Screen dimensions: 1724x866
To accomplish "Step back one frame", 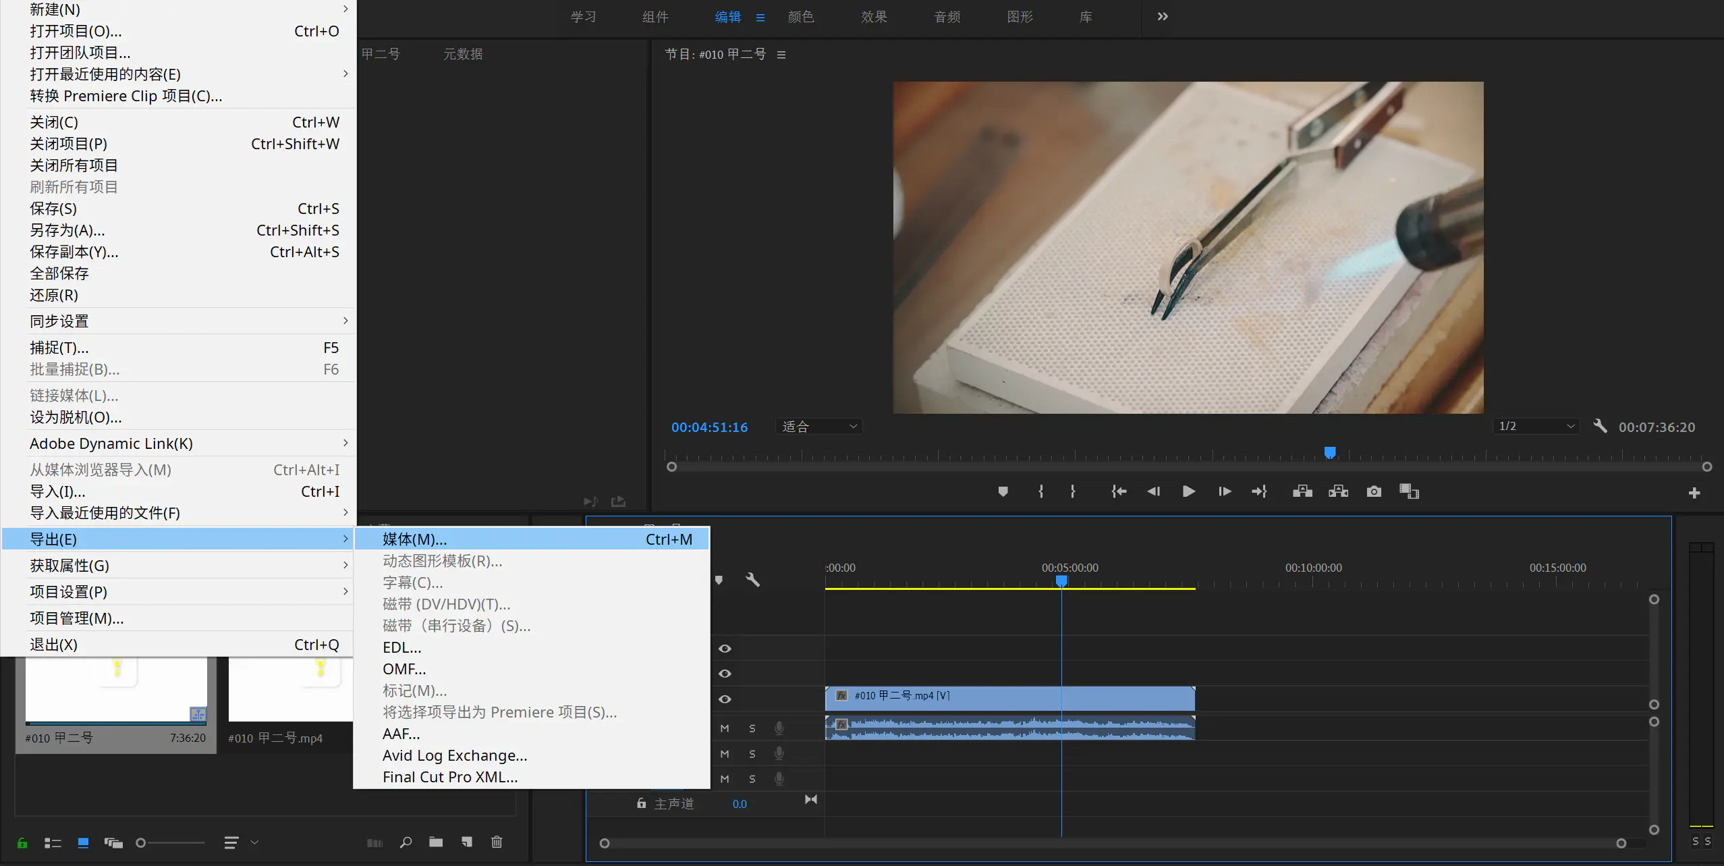I will [1154, 491].
